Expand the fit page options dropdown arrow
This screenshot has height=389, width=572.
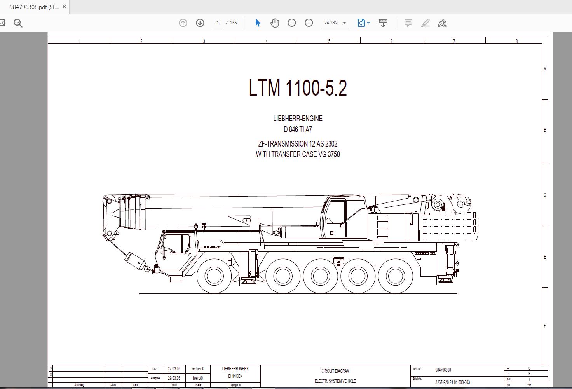368,23
